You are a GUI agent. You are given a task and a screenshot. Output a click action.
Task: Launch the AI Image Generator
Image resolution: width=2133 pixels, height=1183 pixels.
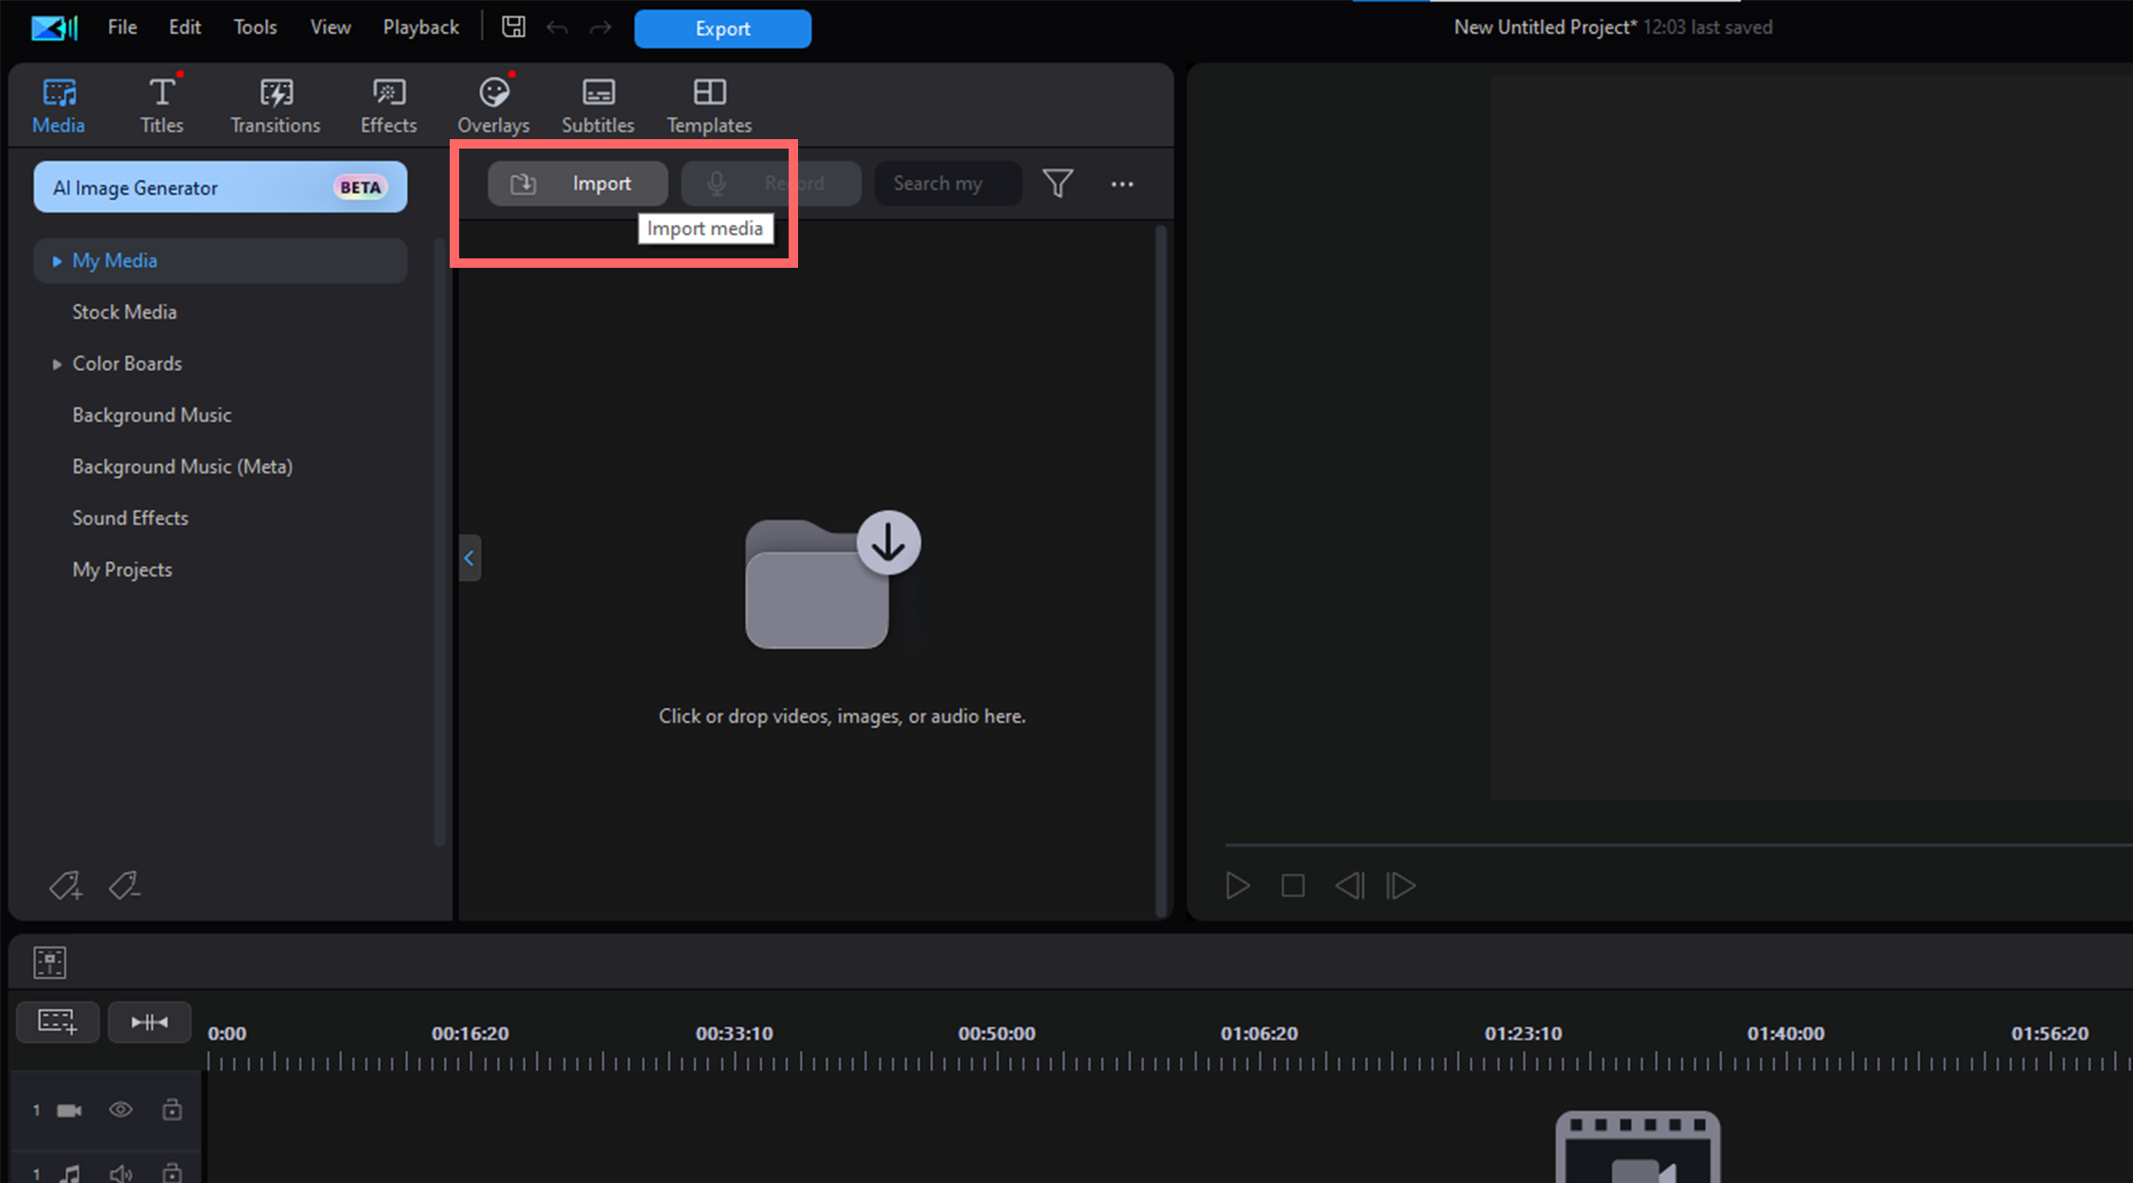click(x=221, y=187)
